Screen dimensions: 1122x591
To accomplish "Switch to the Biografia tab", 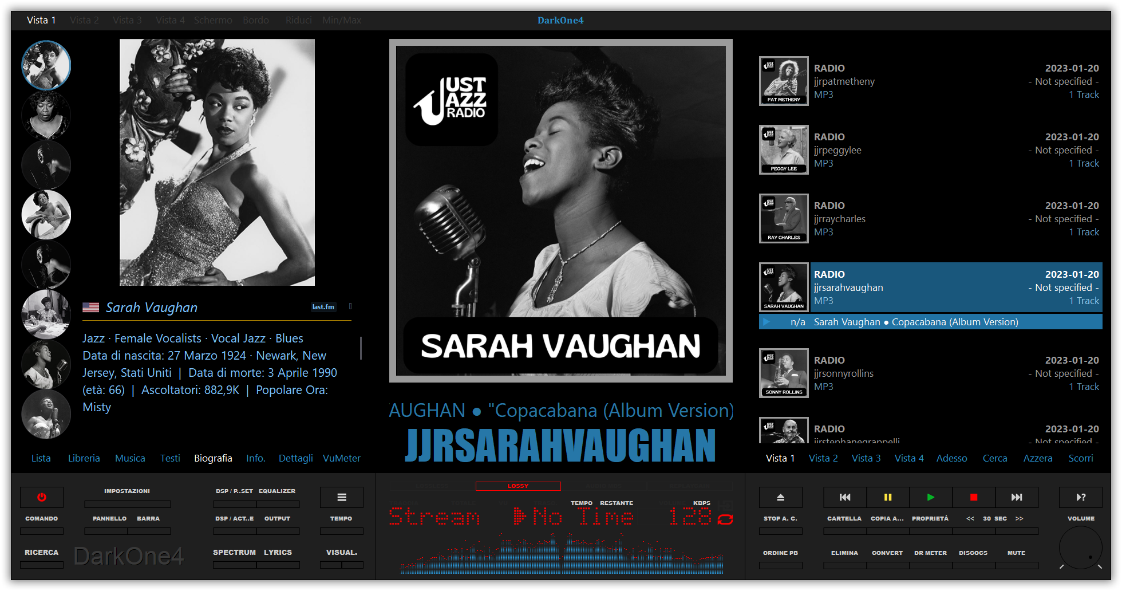I will (x=213, y=458).
